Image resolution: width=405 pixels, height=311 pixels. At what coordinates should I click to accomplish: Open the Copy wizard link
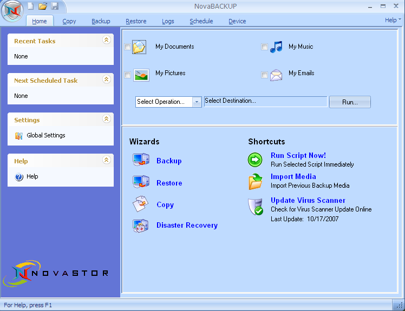165,204
